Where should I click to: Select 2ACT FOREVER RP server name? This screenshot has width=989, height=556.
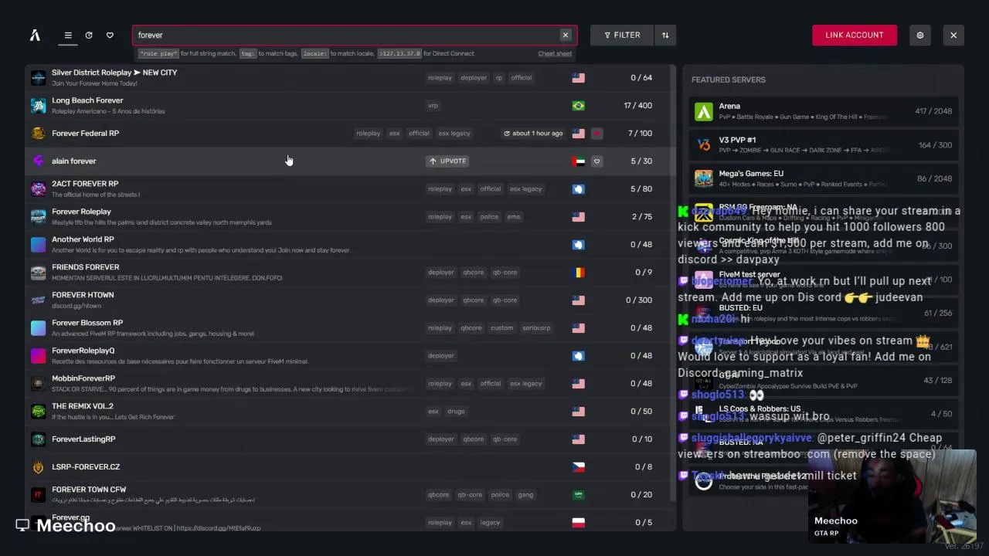85,184
